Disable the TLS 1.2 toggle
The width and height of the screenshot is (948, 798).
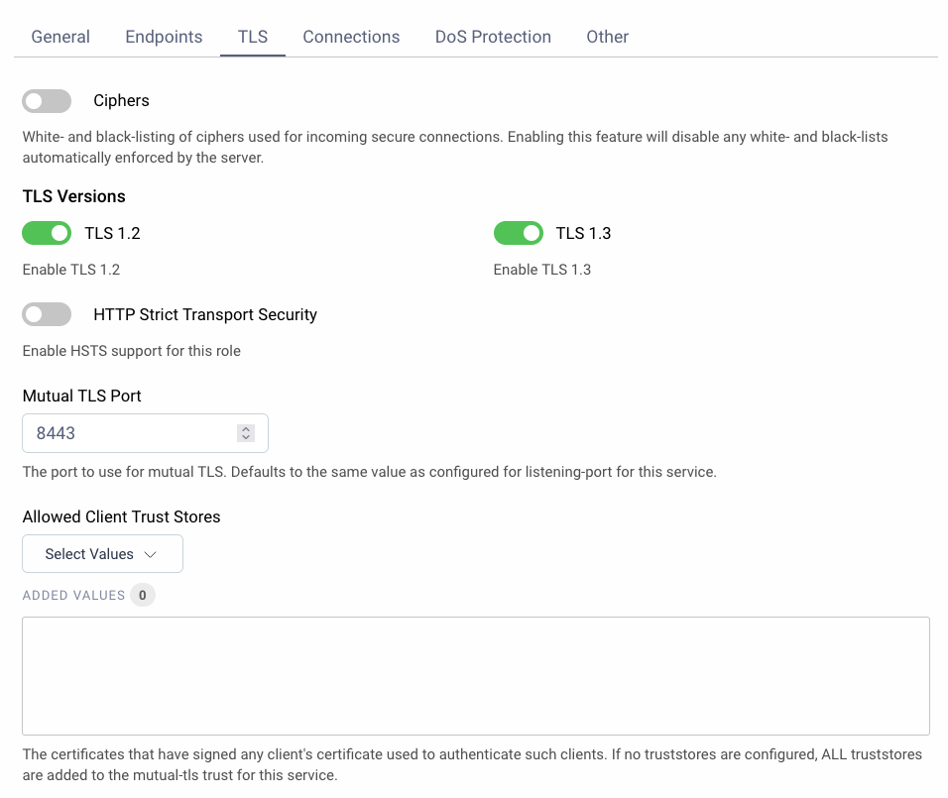pos(47,233)
